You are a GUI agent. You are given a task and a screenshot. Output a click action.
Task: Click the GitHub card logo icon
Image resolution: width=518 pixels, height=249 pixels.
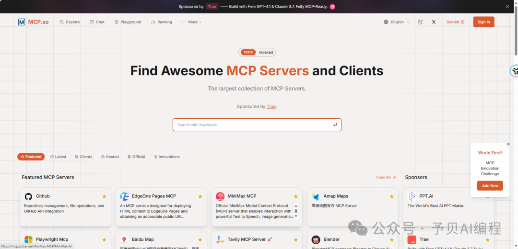pos(28,196)
